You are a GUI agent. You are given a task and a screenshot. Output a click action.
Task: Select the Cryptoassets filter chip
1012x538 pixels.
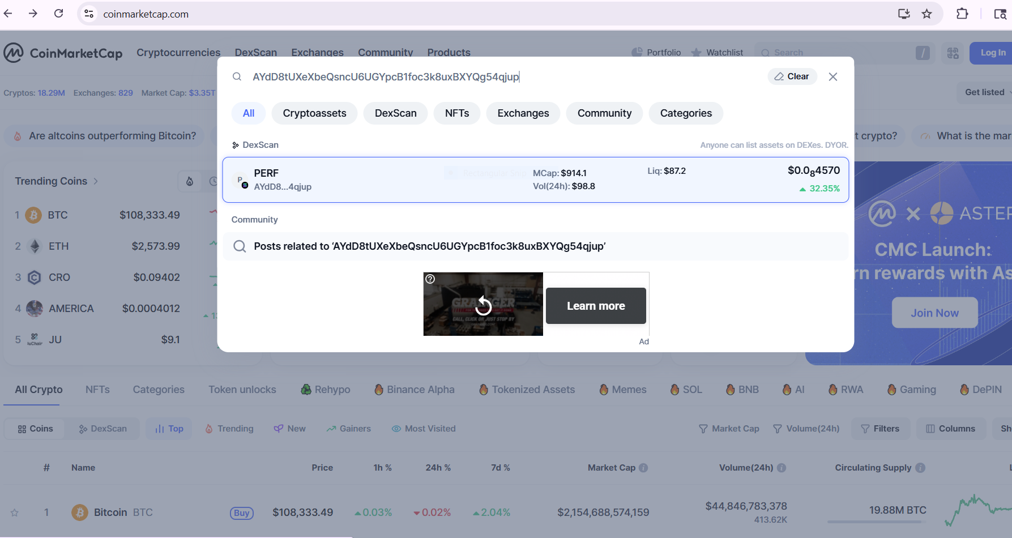314,113
